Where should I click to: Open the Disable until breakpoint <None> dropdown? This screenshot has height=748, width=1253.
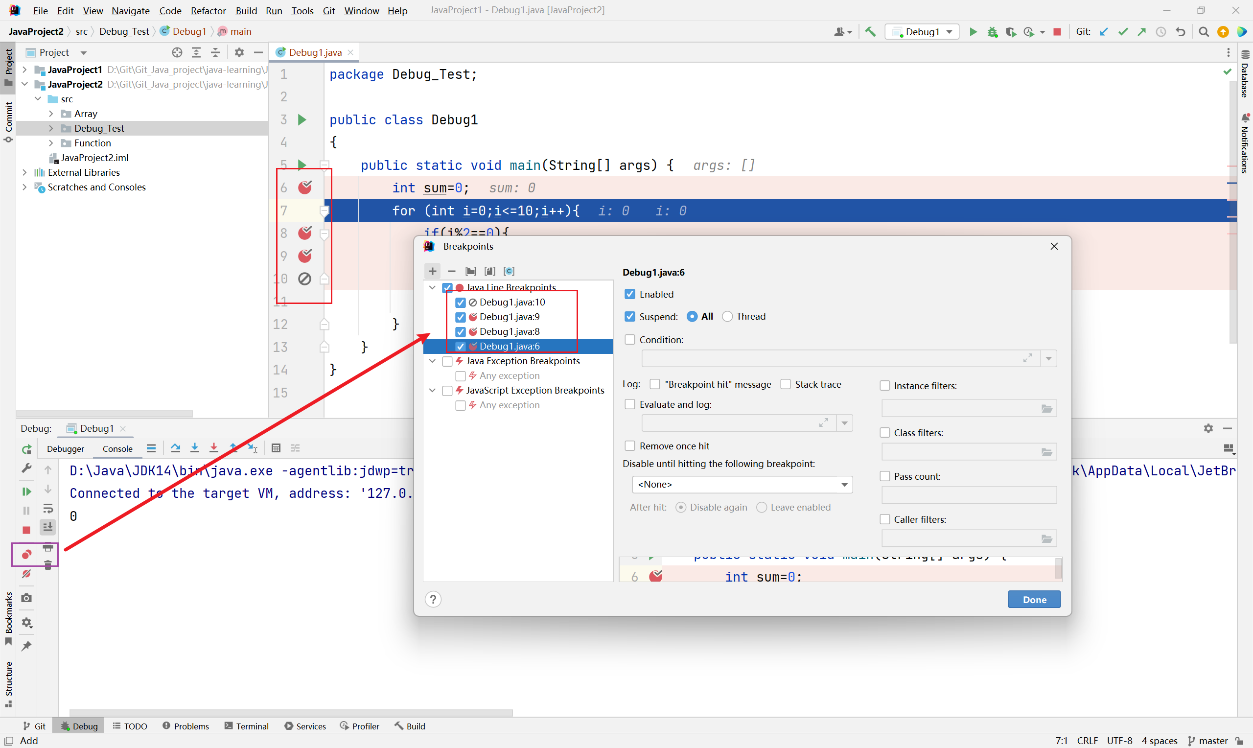point(742,484)
